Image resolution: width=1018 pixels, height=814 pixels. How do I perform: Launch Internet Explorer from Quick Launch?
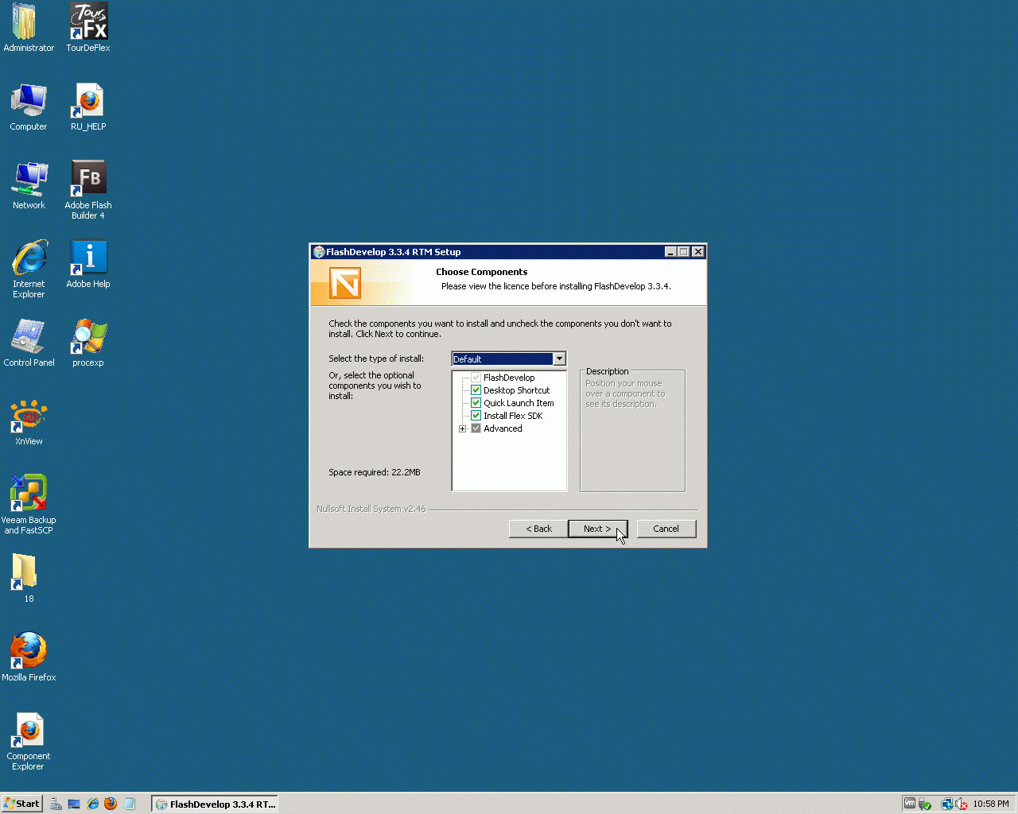tap(92, 804)
